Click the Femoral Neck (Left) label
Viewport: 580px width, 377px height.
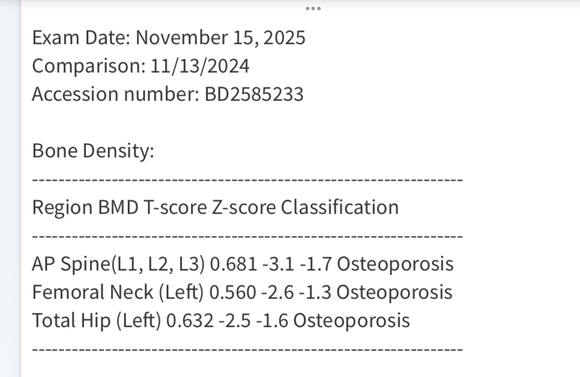(117, 292)
